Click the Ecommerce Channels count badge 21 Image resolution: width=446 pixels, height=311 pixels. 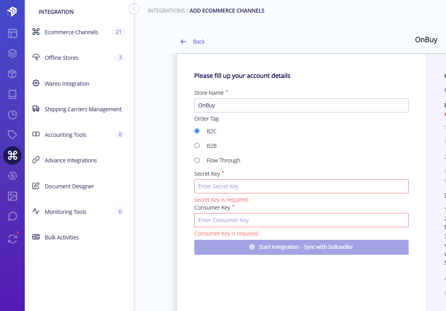[x=119, y=32]
